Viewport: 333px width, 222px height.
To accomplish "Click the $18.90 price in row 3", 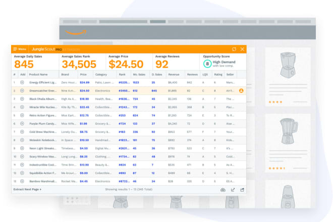I will (84, 99).
